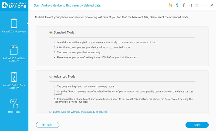
Task: Open Android Data Recovery from sidebar
Action: click(14, 26)
